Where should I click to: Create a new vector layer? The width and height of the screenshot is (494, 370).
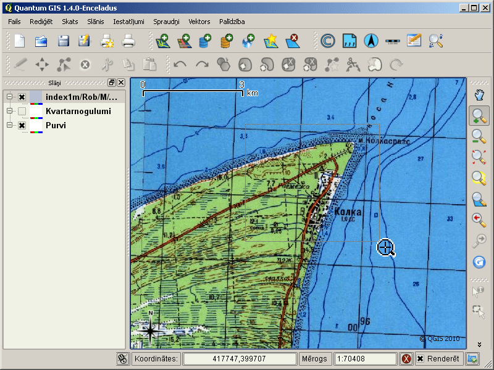[270, 41]
